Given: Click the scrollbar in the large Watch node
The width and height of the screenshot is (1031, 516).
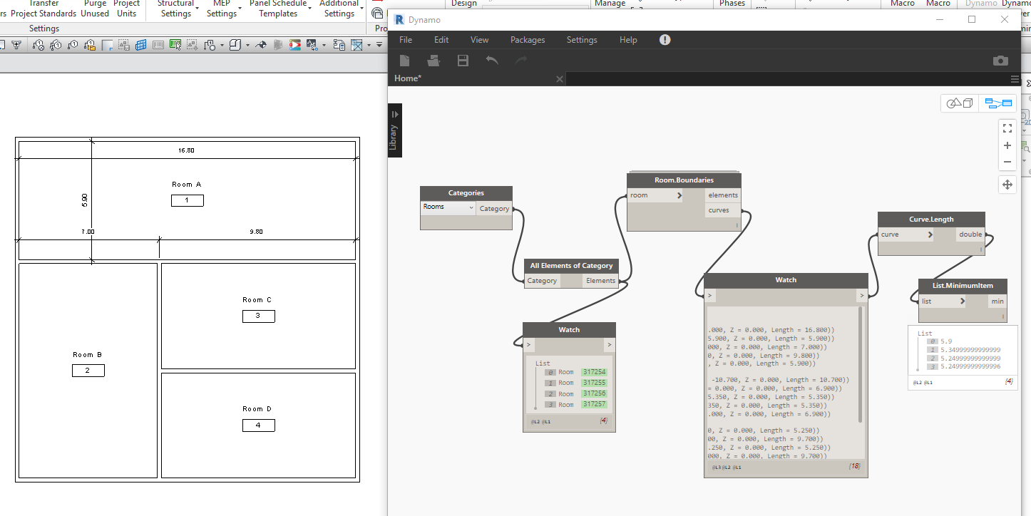Looking at the screenshot, I should (861, 364).
